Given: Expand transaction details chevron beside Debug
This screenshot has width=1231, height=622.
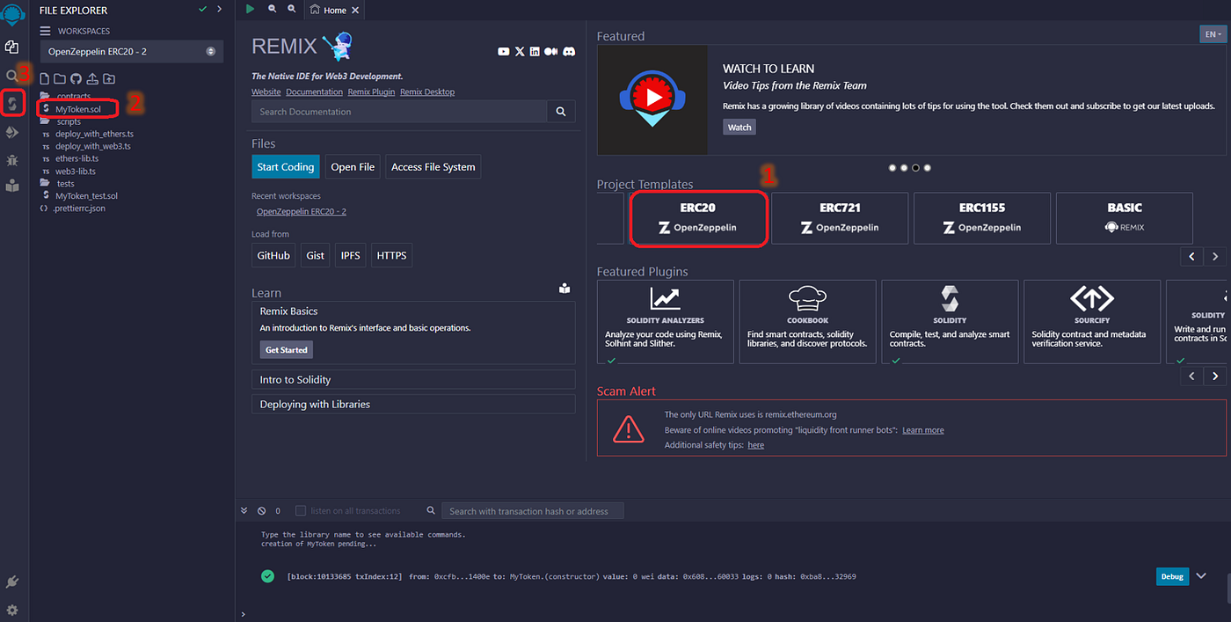Looking at the screenshot, I should 1202,576.
